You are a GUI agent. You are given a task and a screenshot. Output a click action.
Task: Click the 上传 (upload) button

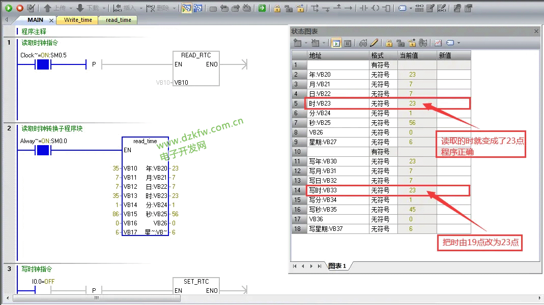pos(55,8)
